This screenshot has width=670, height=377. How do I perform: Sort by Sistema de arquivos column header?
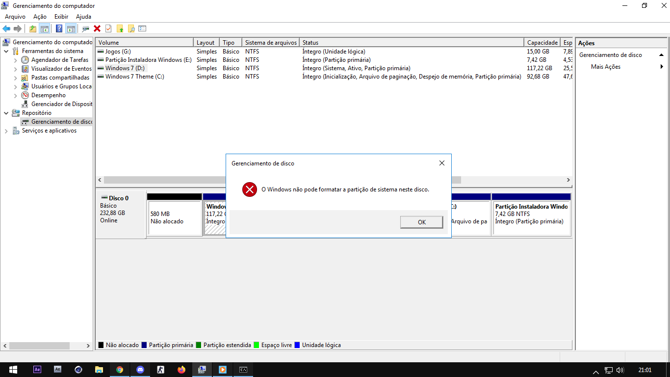pos(271,43)
